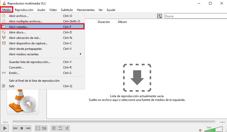Screen dimensions: 227x132
Task: Choose Abrir ubicación de red...
Action: 42,38
